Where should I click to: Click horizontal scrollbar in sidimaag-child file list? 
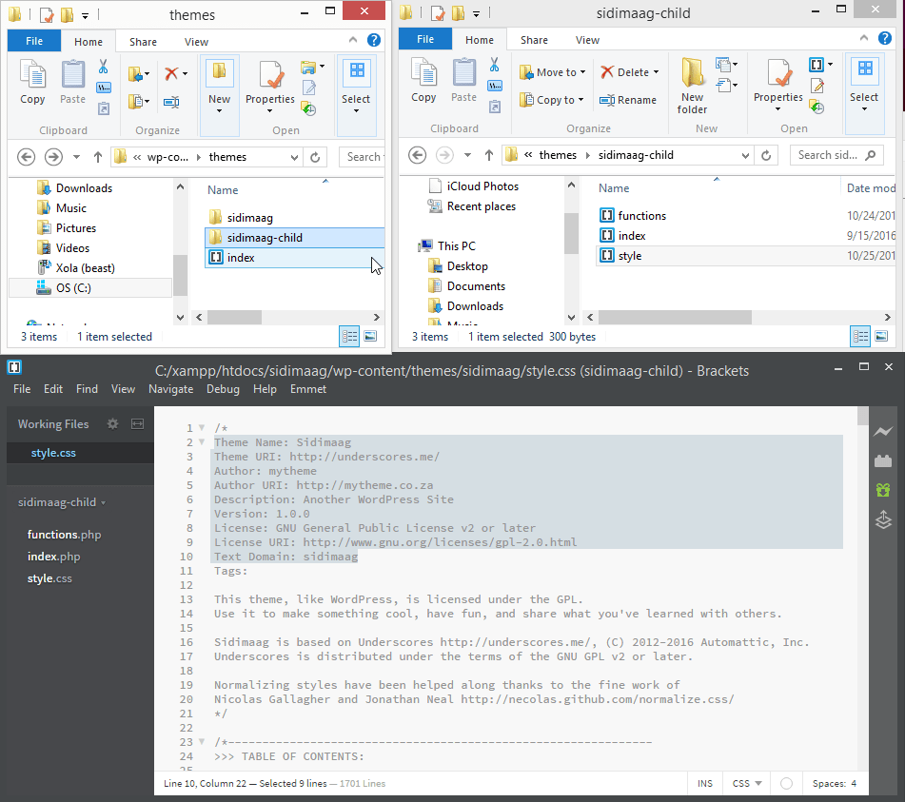(675, 318)
